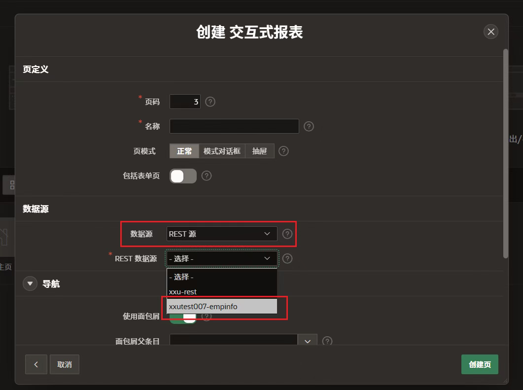Screen dimensions: 523x390
Task: Open the 面包屑父条目 dropdown arrow
Action: pos(307,340)
